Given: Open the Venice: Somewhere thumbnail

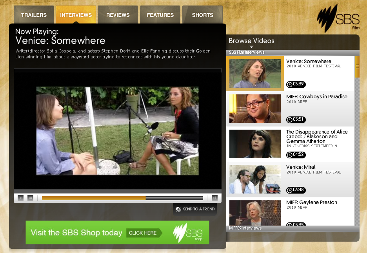Looking at the screenshot, I should click(255, 73).
